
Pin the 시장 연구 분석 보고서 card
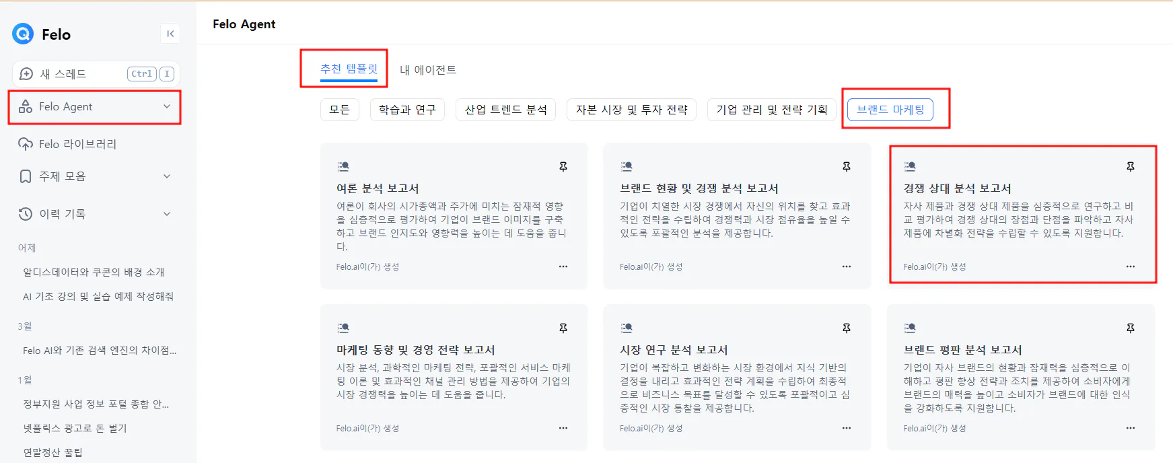pyautogui.click(x=847, y=328)
